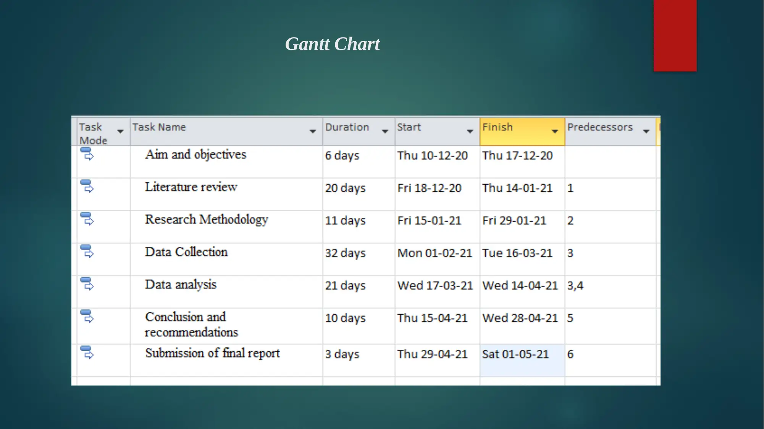Screen dimensions: 764x429
Task: Select the Task Name column header
Action: click(226, 132)
